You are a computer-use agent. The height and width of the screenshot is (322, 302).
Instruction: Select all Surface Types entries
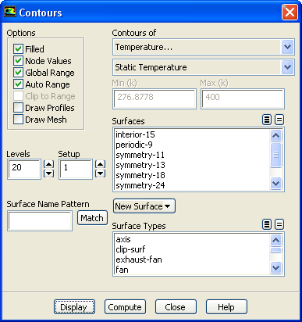tap(267, 224)
